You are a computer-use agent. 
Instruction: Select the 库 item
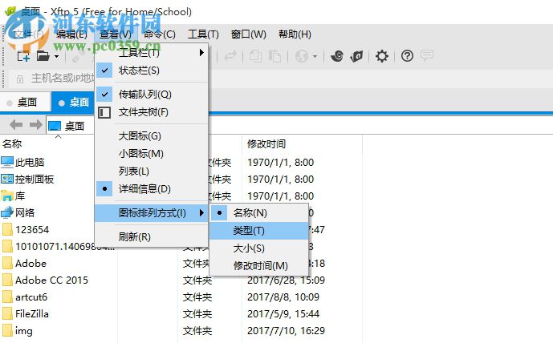click(x=13, y=196)
